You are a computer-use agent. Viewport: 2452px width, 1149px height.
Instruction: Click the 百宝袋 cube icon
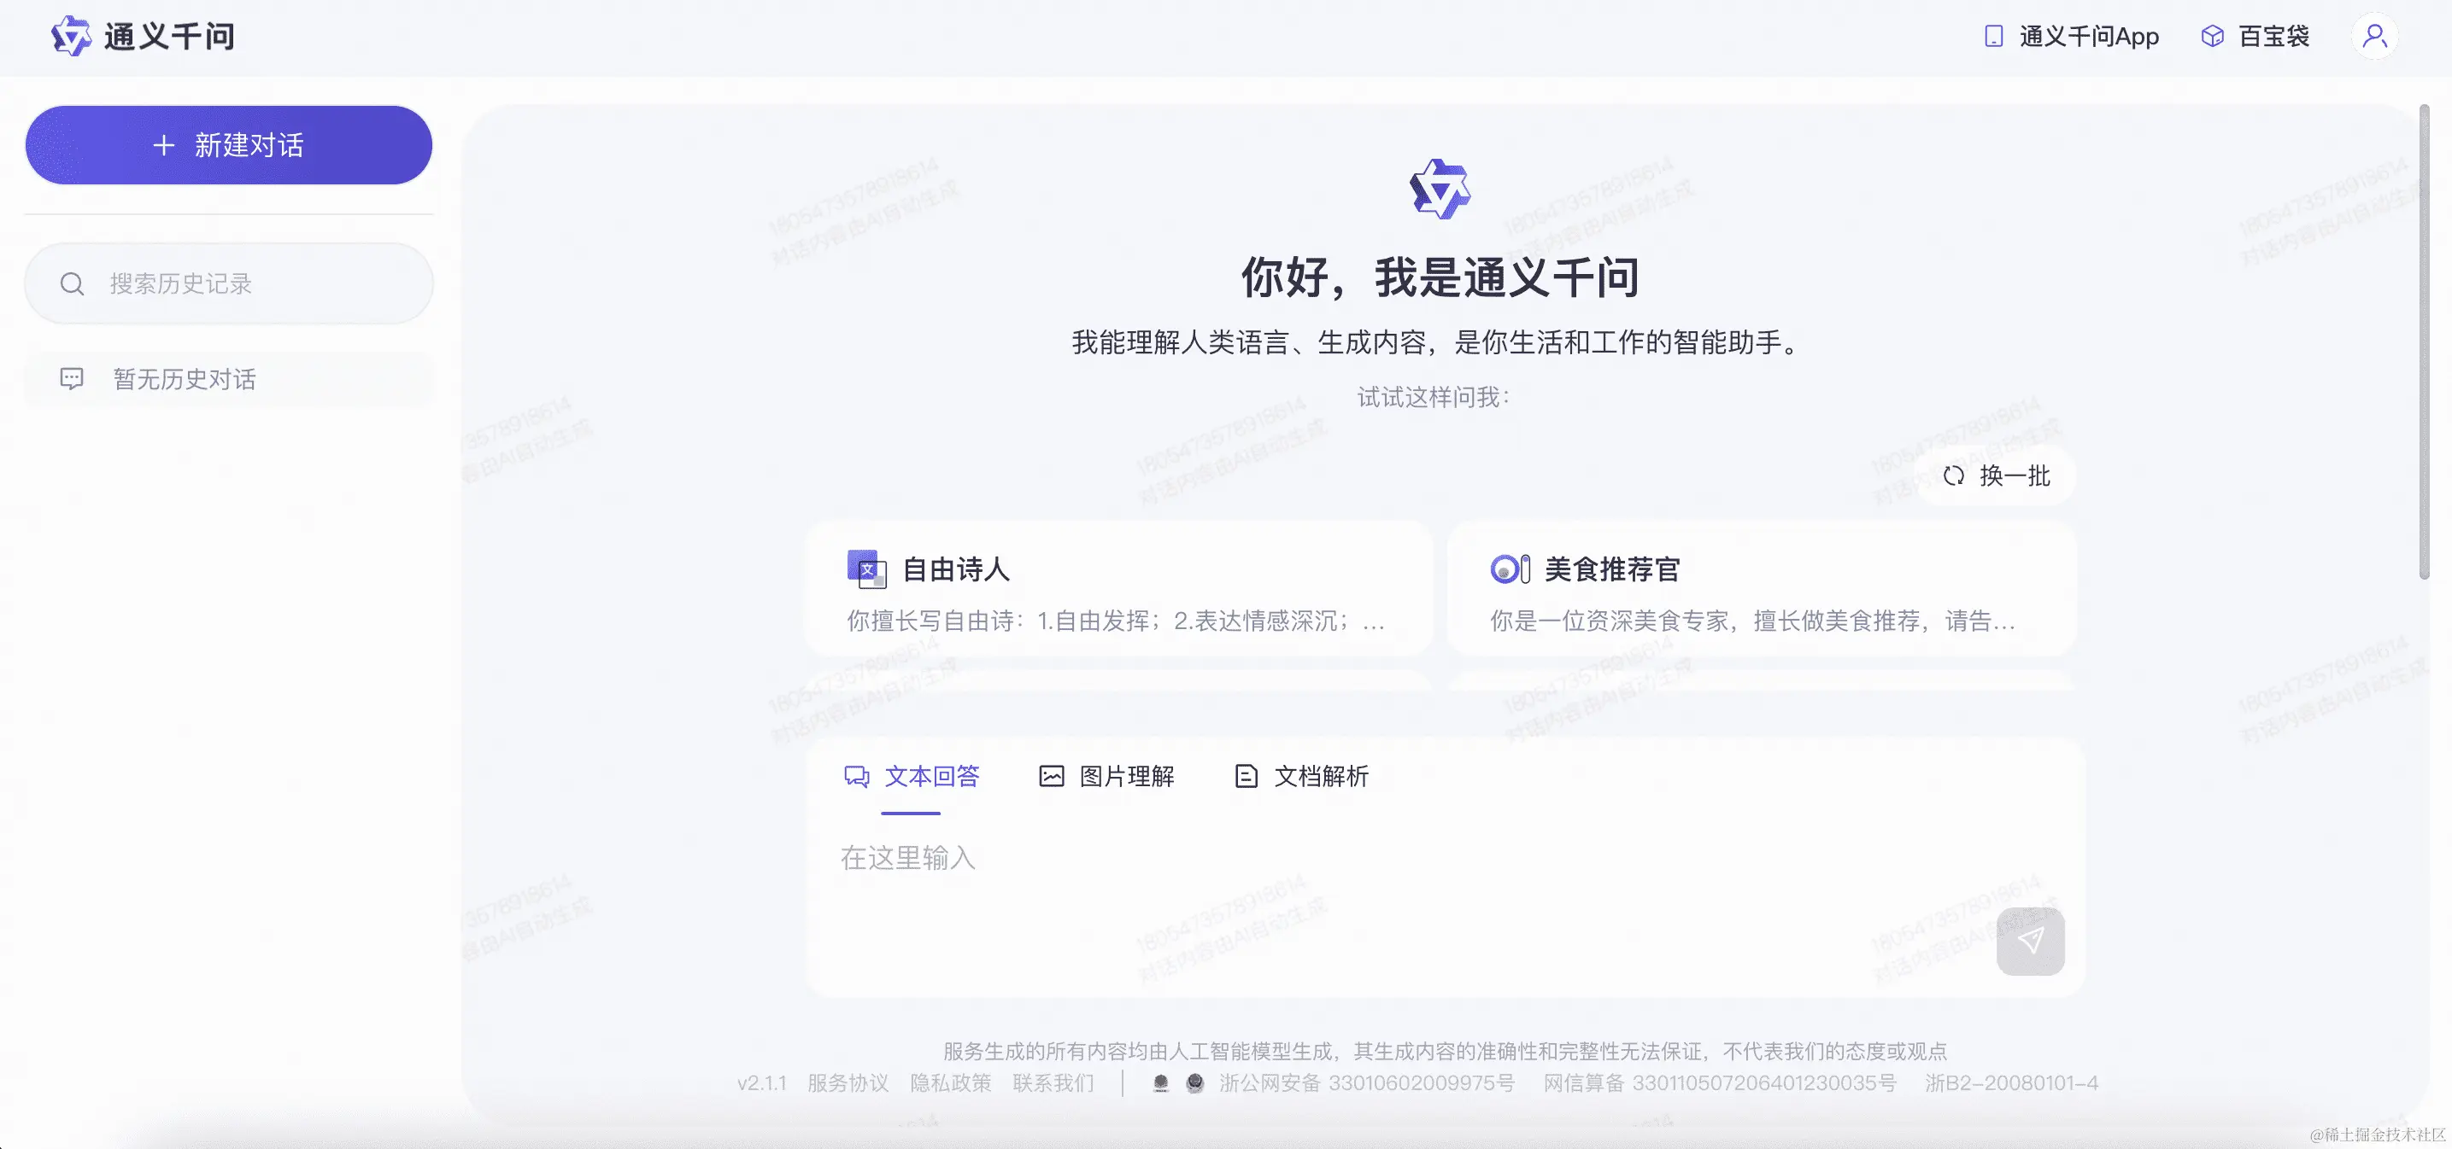pos(2212,36)
